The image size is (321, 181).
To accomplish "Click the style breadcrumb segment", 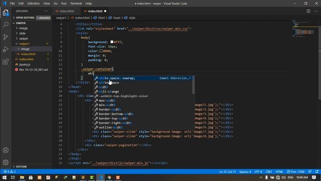I will click(x=132, y=18).
